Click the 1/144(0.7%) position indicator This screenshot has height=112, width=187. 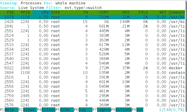click(172, 110)
